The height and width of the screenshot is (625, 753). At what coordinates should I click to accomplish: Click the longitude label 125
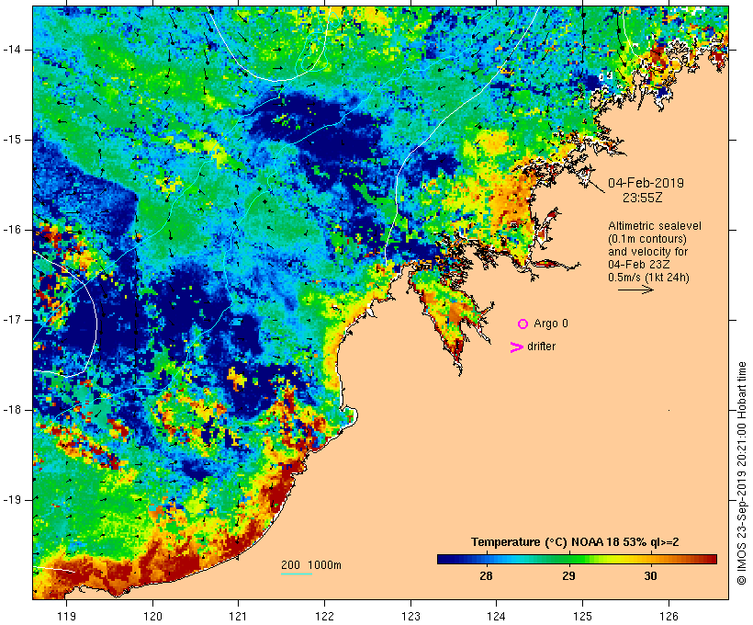(582, 616)
